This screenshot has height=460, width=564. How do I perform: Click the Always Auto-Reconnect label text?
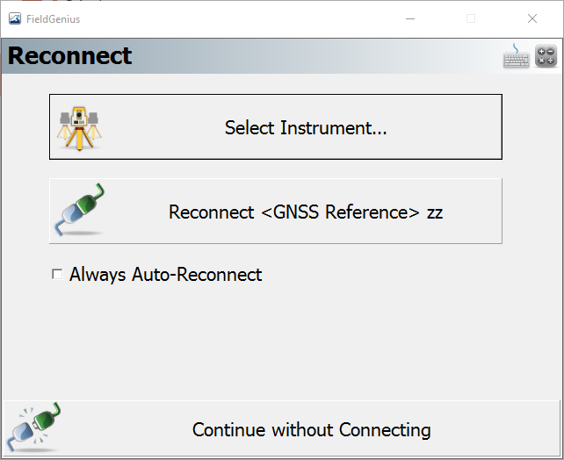[165, 275]
